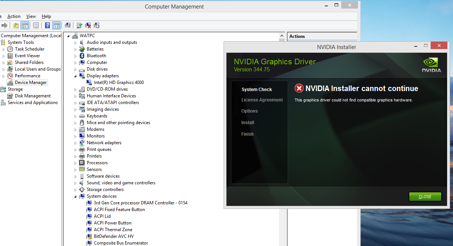Open the Help menu
The height and width of the screenshot is (246, 453).
tap(46, 16)
